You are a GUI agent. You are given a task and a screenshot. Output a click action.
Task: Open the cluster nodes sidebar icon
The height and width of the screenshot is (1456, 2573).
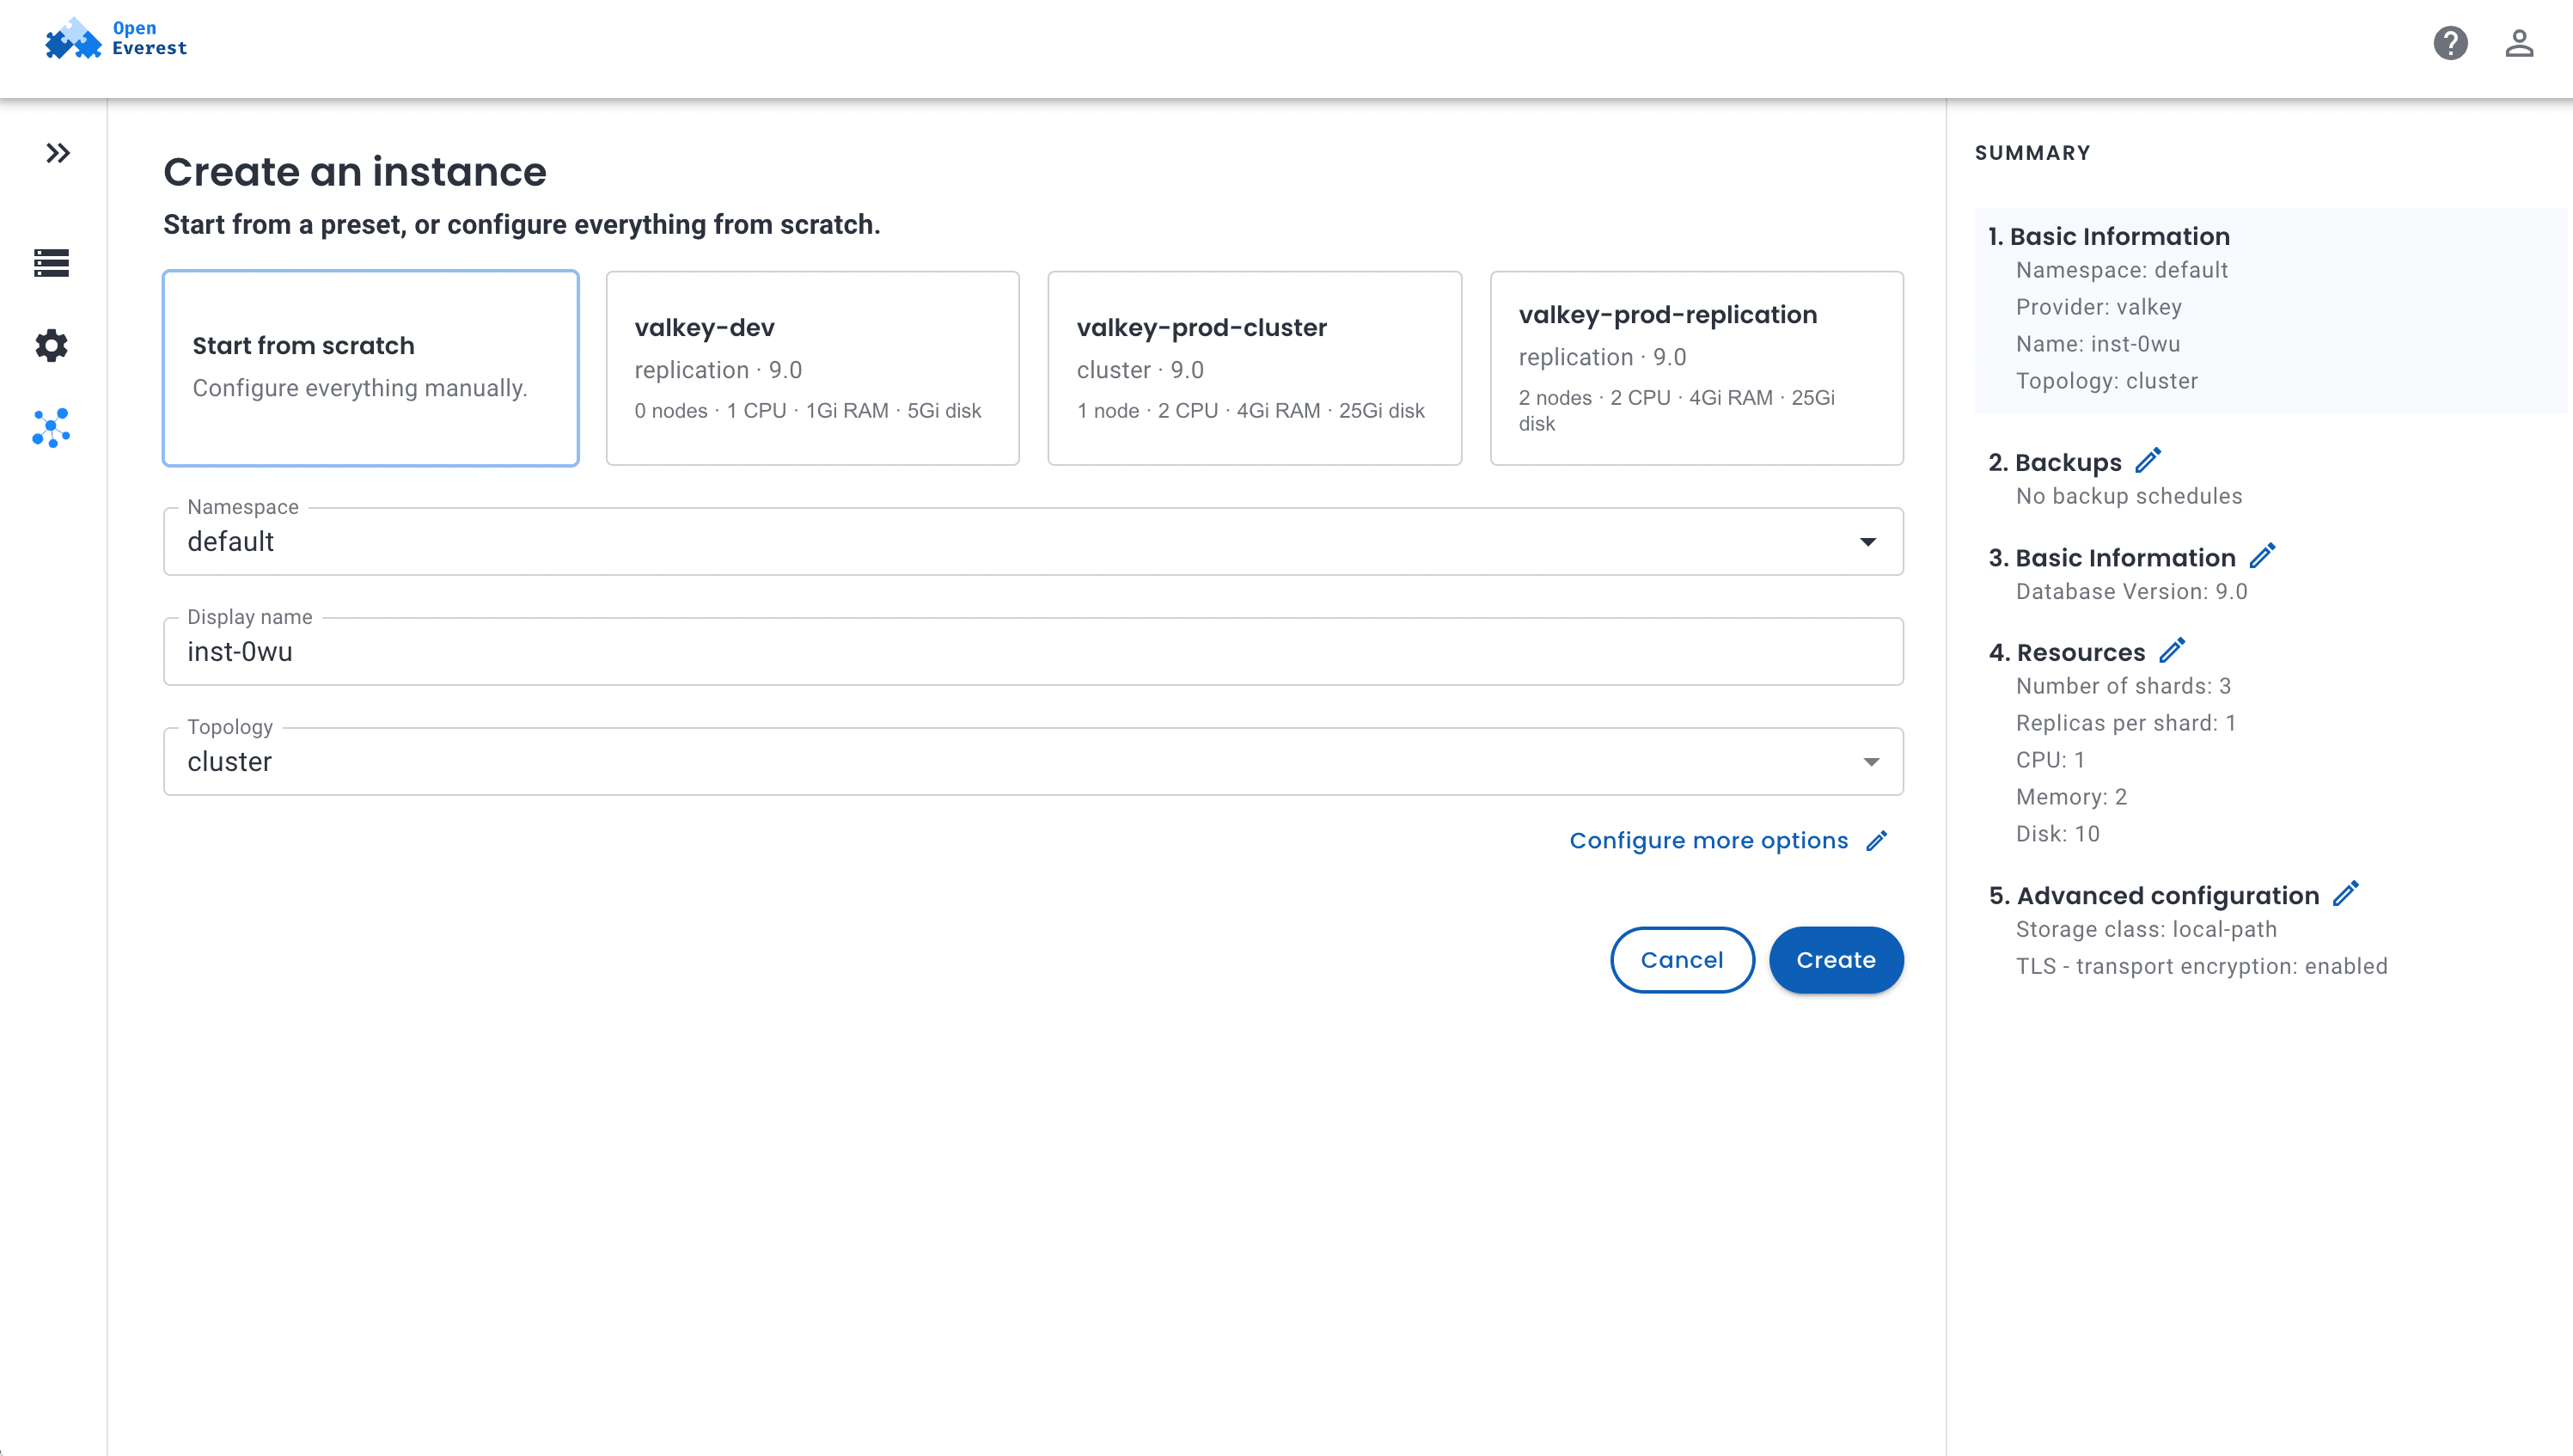(x=51, y=428)
